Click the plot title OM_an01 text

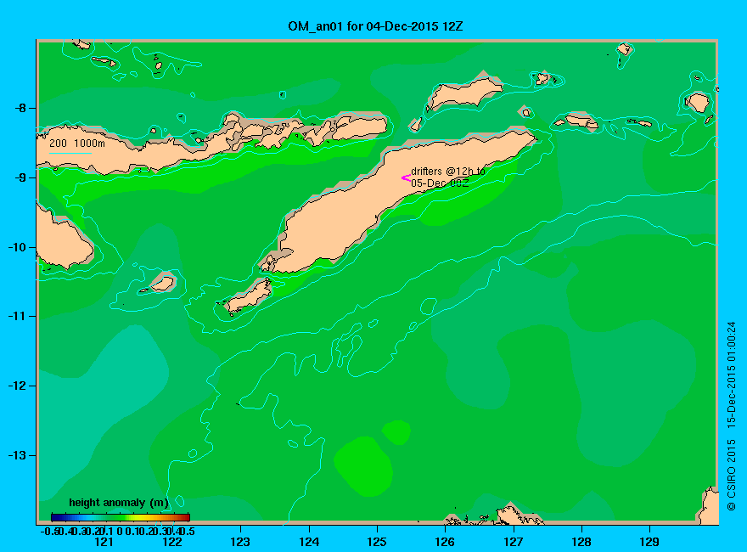tap(375, 26)
